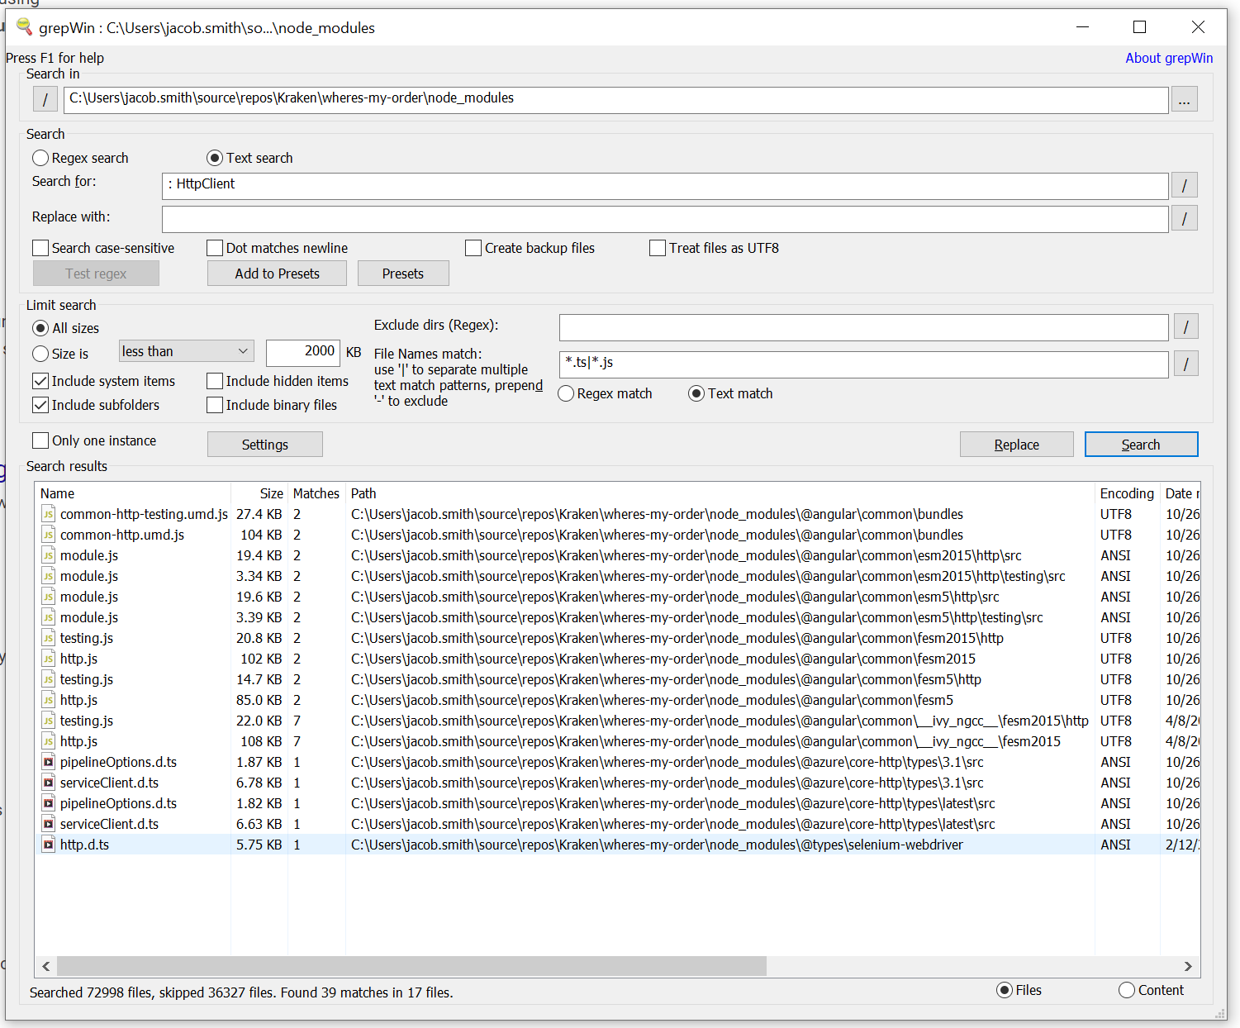This screenshot has height=1028, width=1240.
Task: Click the grepWin magnifier title bar icon
Action: pyautogui.click(x=24, y=26)
